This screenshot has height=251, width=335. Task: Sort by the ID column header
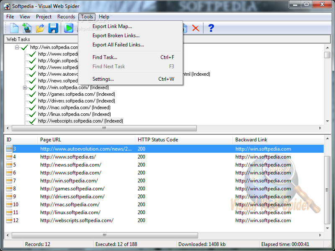(21, 140)
